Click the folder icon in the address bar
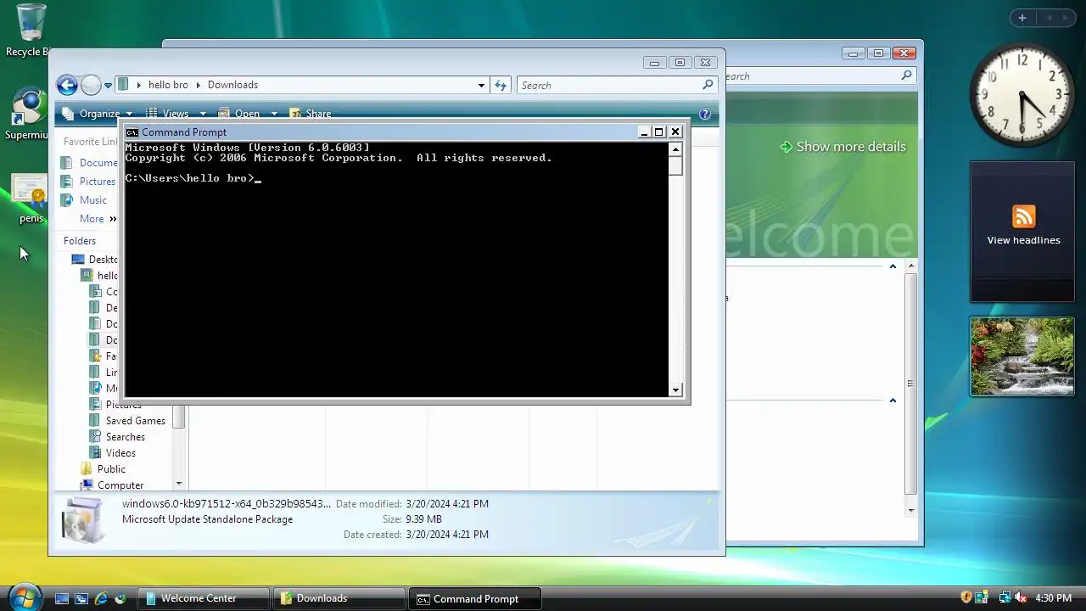Image resolution: width=1086 pixels, height=611 pixels. (x=123, y=85)
